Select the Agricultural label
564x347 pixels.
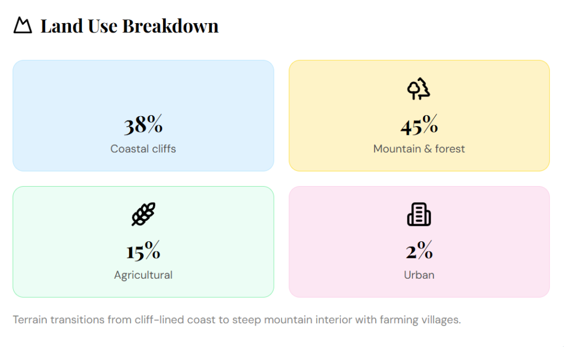pos(143,275)
